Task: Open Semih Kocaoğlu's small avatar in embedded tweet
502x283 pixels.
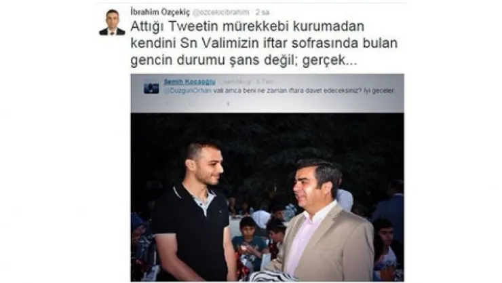Action: 151,87
